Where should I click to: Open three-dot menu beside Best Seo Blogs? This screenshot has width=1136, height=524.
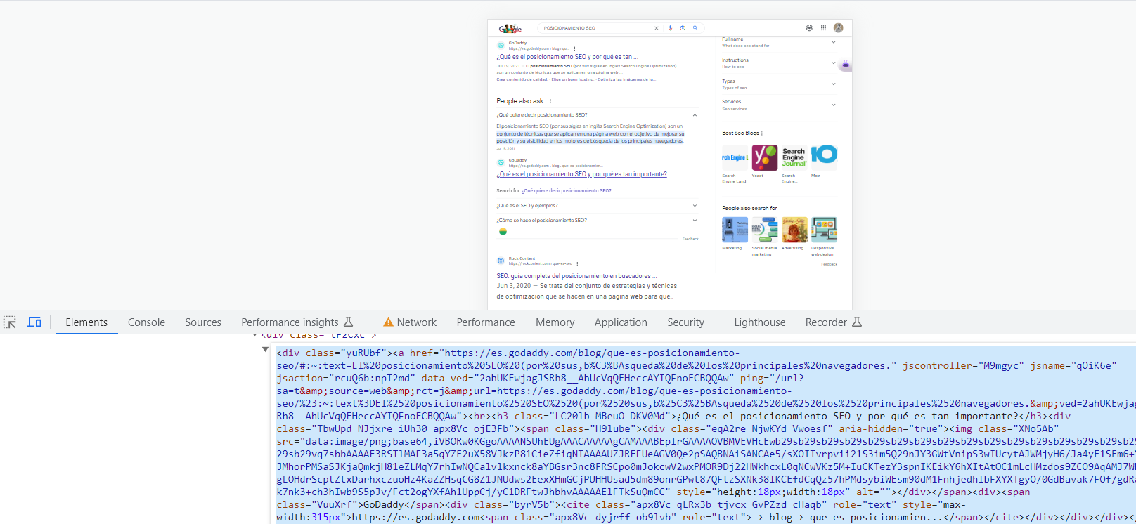[x=762, y=133]
